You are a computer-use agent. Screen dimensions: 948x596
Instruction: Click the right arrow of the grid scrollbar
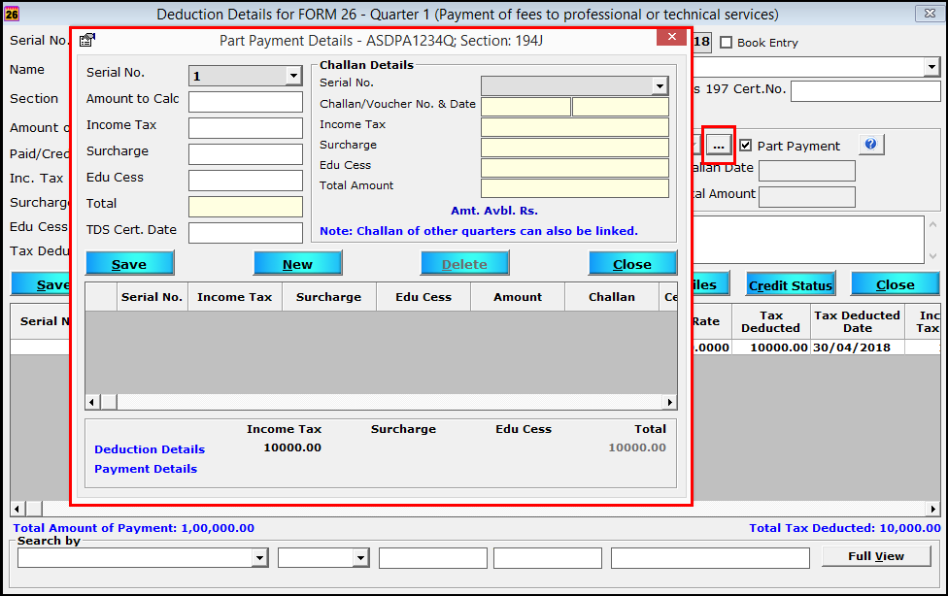coord(669,401)
